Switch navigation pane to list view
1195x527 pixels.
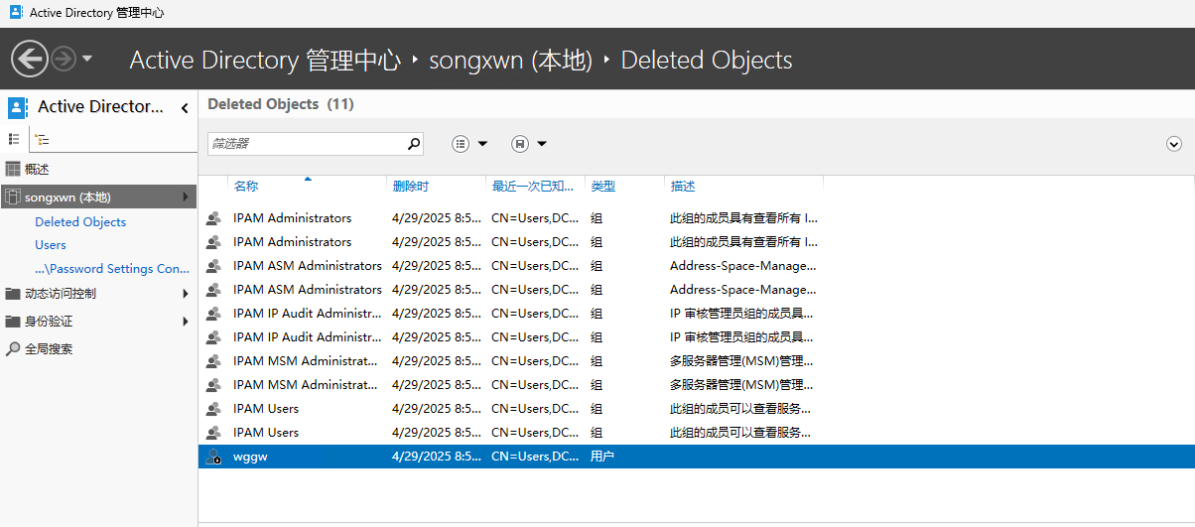pos(14,140)
